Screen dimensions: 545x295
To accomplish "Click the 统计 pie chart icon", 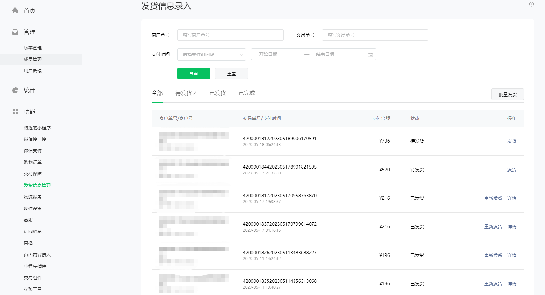I will coord(15,90).
